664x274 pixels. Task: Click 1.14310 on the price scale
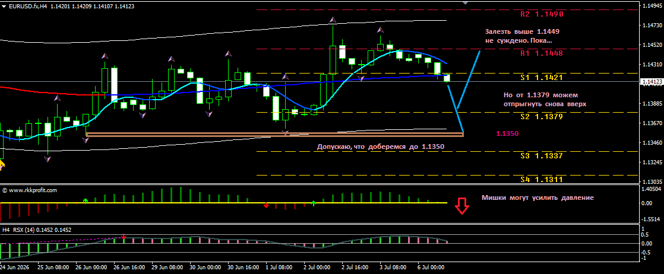[652, 65]
